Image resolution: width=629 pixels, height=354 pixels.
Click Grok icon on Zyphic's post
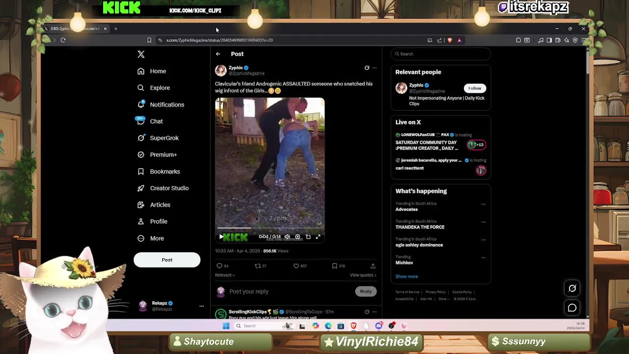(367, 68)
